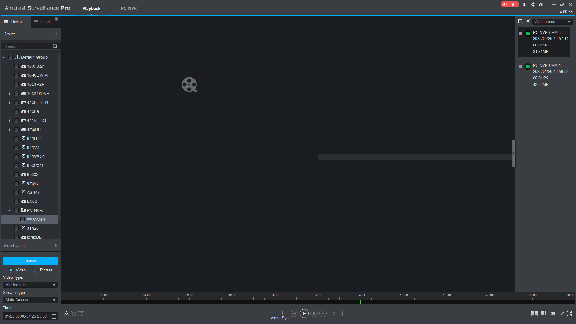The height and width of the screenshot is (324, 576).
Task: Open the All Records filter in records panel
Action: click(x=553, y=22)
